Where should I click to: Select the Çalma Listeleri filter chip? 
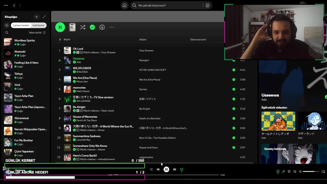click(21, 25)
